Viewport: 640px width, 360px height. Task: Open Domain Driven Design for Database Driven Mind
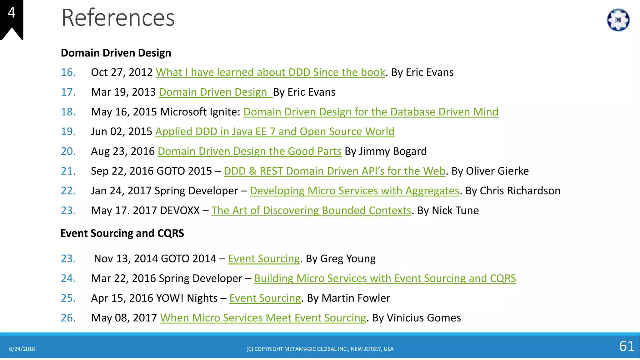371,112
